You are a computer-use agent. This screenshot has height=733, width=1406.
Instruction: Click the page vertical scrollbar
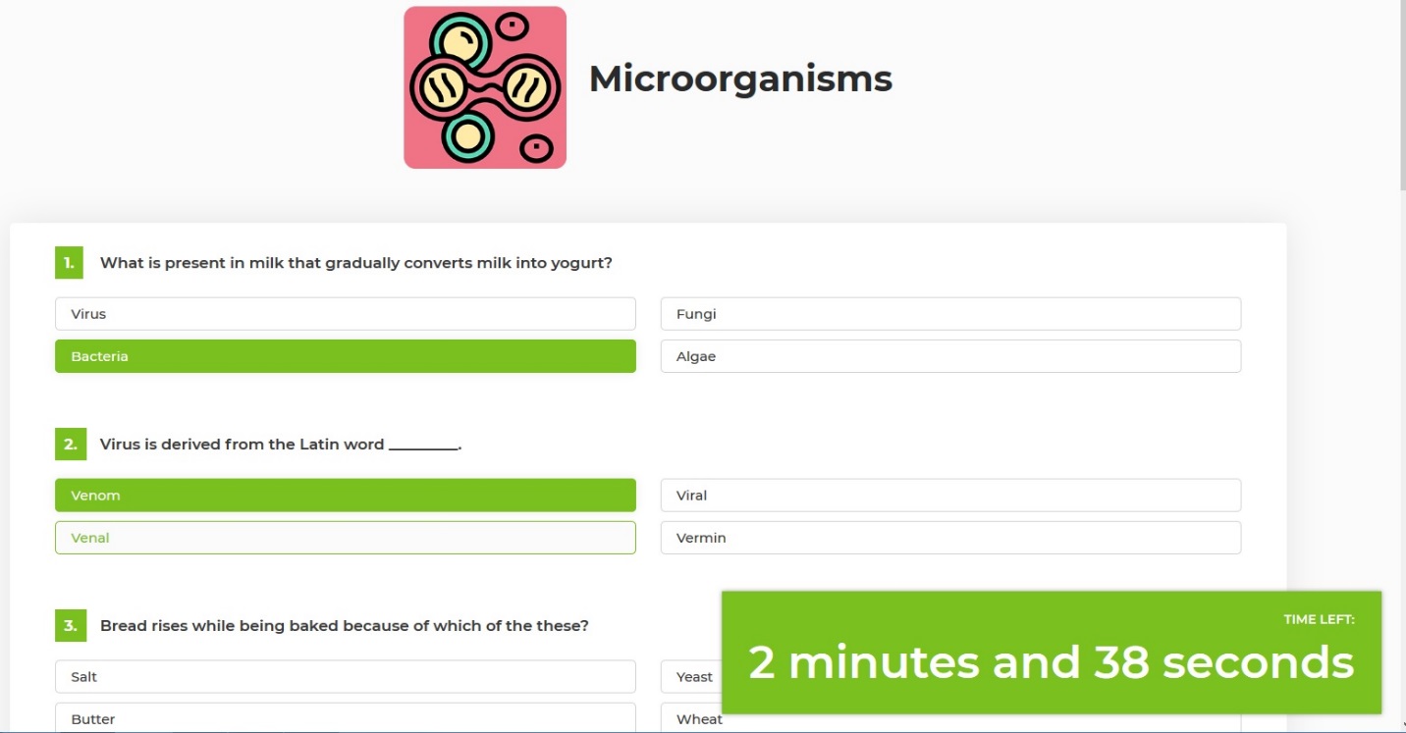(1400, 98)
